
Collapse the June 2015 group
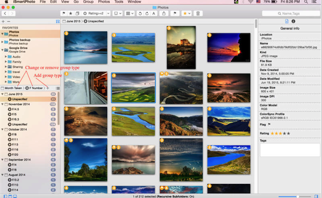(3, 94)
